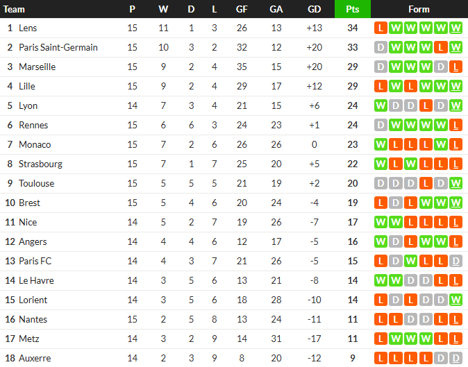Click Marseille's latest loss form badge

[x=456, y=67]
